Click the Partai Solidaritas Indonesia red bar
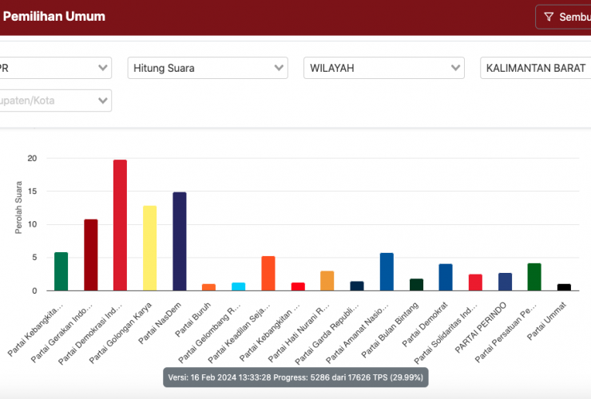 click(x=475, y=282)
